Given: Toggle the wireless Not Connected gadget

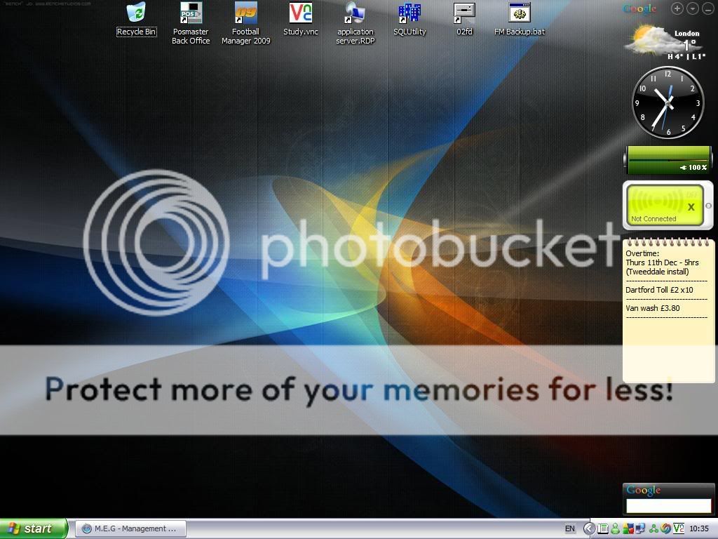Looking at the screenshot, I should tap(668, 204).
